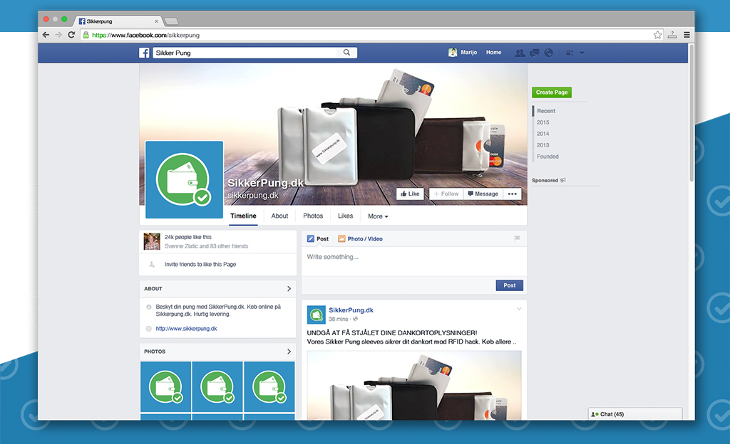Reload the page with the refresh icon
The width and height of the screenshot is (730, 444).
[71, 35]
